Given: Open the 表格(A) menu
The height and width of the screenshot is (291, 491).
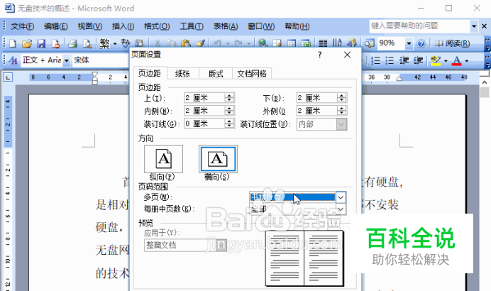Looking at the screenshot, I should (226, 27).
